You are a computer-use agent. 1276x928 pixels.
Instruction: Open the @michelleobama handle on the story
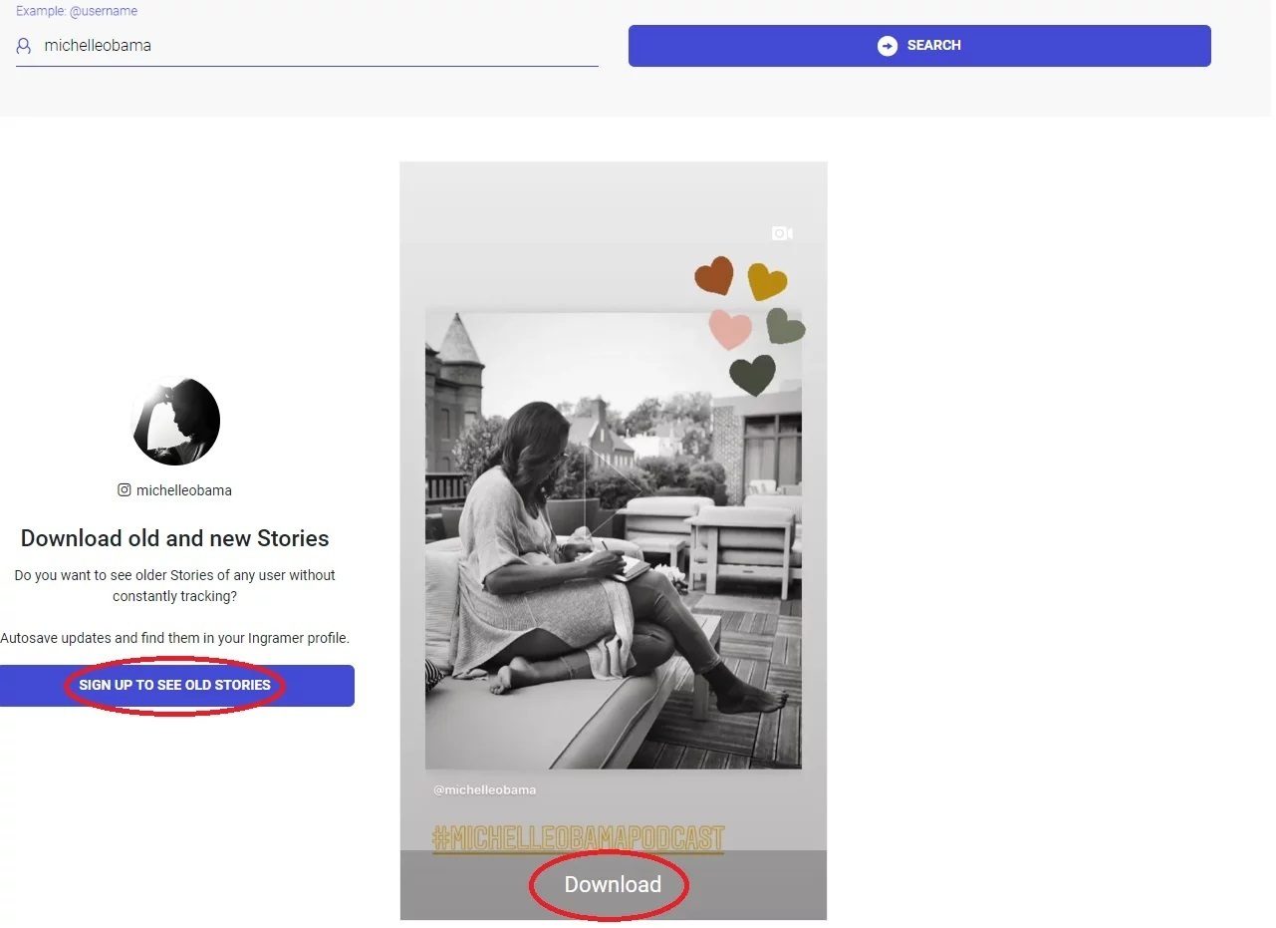485,788
